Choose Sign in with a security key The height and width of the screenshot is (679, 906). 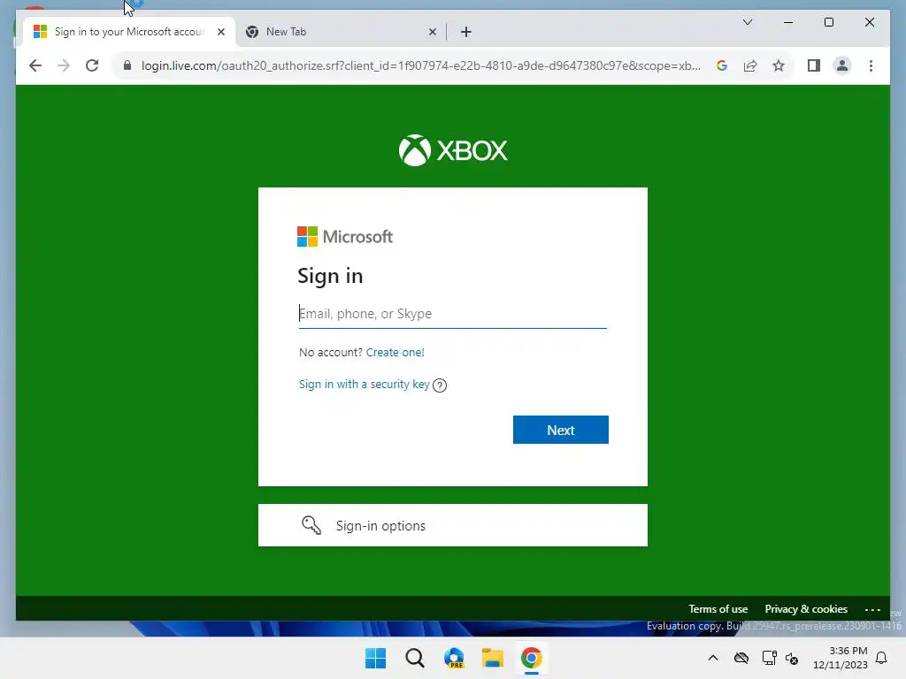pyautogui.click(x=364, y=385)
